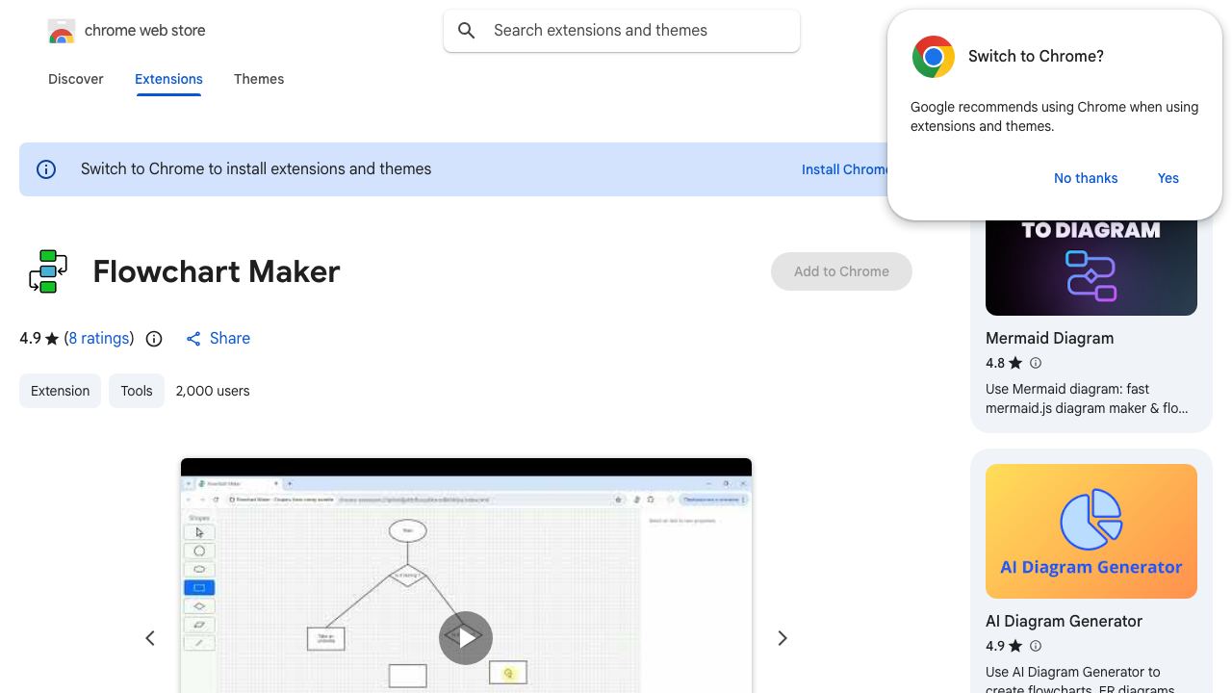Click the Flowchart Maker video thumbnail
1232x693 pixels.
coord(466,576)
